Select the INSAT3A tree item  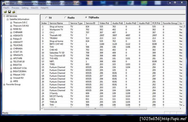point(17,65)
